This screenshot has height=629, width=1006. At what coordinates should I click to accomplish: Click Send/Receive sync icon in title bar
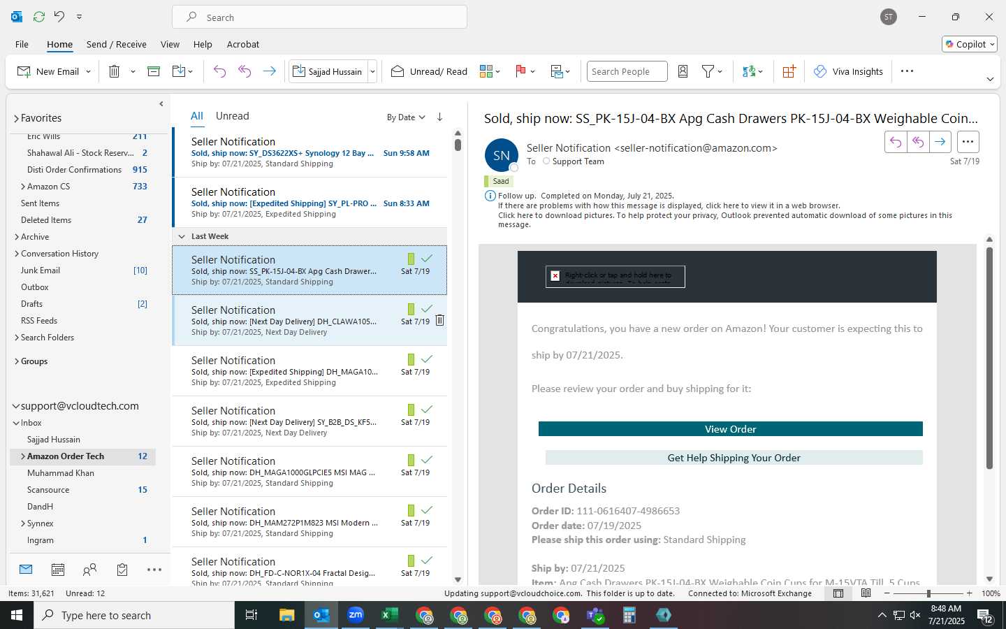(39, 16)
